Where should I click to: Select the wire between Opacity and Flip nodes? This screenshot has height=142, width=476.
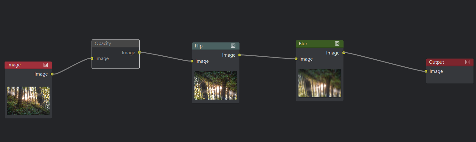(166, 57)
